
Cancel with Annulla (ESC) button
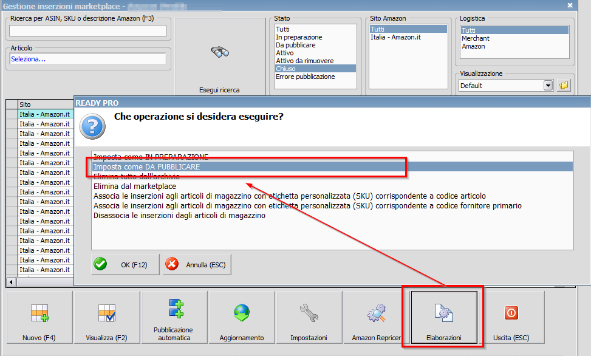pos(197,264)
